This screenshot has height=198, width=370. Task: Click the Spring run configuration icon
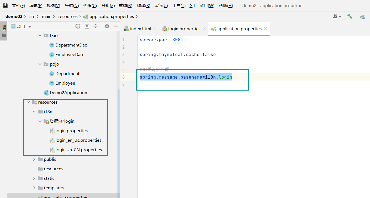point(362,17)
